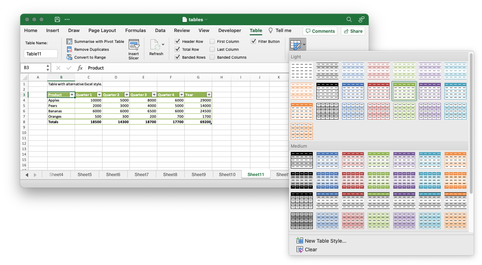This screenshot has height=265, width=482.
Task: Select the highlighted green Light table style
Action: [x=404, y=91]
